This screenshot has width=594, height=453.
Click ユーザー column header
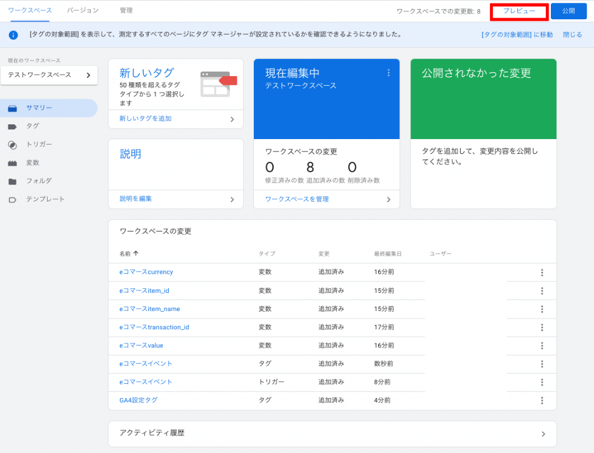pos(440,254)
